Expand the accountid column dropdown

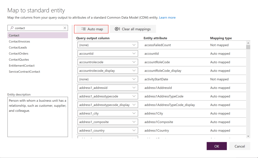pos(134,54)
